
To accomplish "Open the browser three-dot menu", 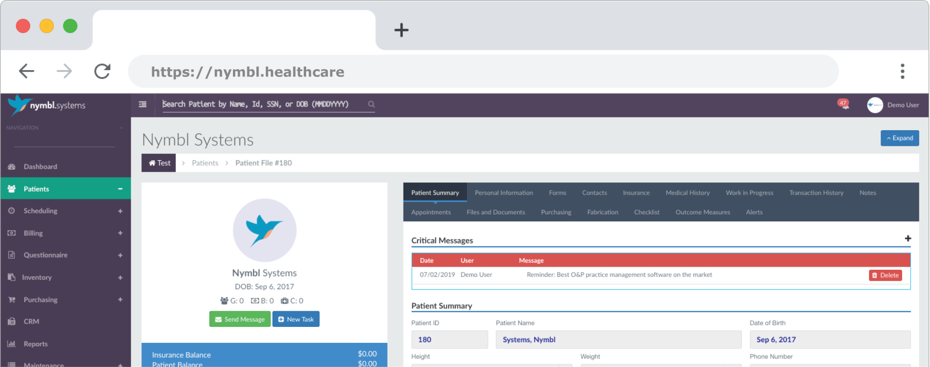I will coord(902,72).
